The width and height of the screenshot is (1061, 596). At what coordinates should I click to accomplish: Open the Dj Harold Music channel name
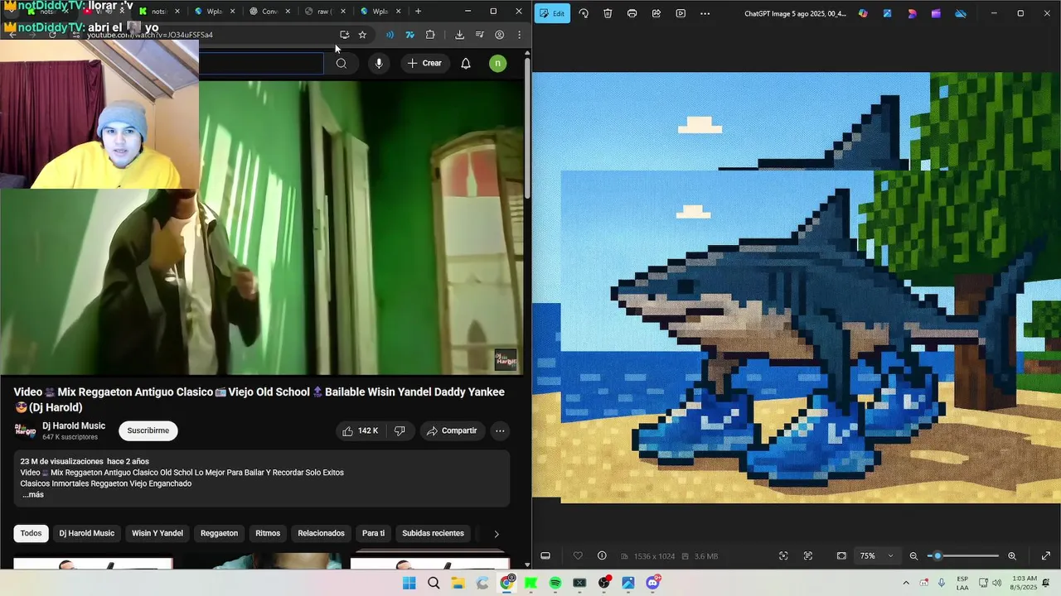click(x=74, y=425)
